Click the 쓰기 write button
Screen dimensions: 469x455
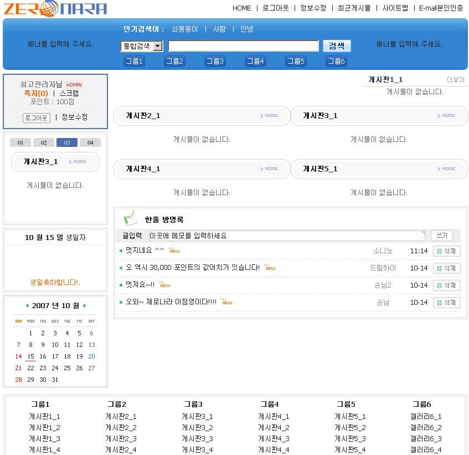point(442,236)
